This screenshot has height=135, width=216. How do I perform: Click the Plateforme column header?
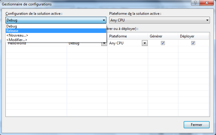click(127, 36)
